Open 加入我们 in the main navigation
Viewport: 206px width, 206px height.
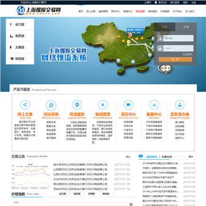click(190, 11)
